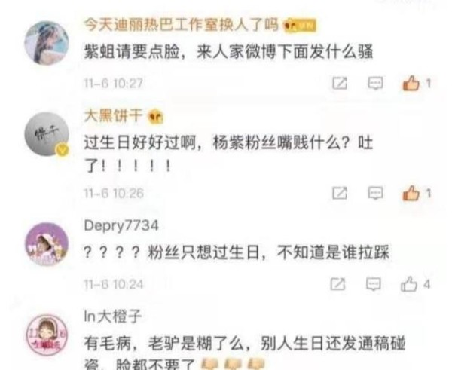Open the reply icon on the 10:27 comment

pos(375,84)
